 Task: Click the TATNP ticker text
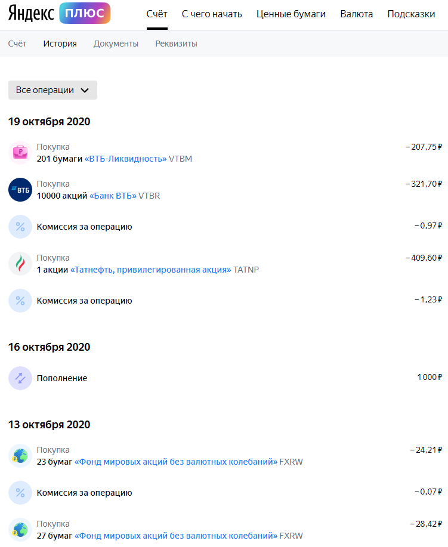click(x=246, y=270)
